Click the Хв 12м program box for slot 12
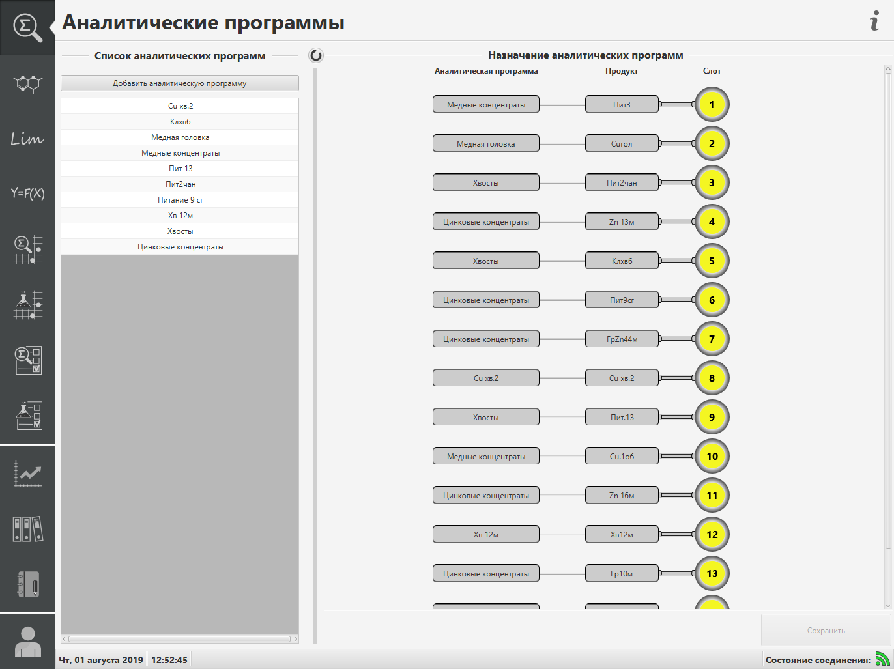This screenshot has width=894, height=669. 486,535
